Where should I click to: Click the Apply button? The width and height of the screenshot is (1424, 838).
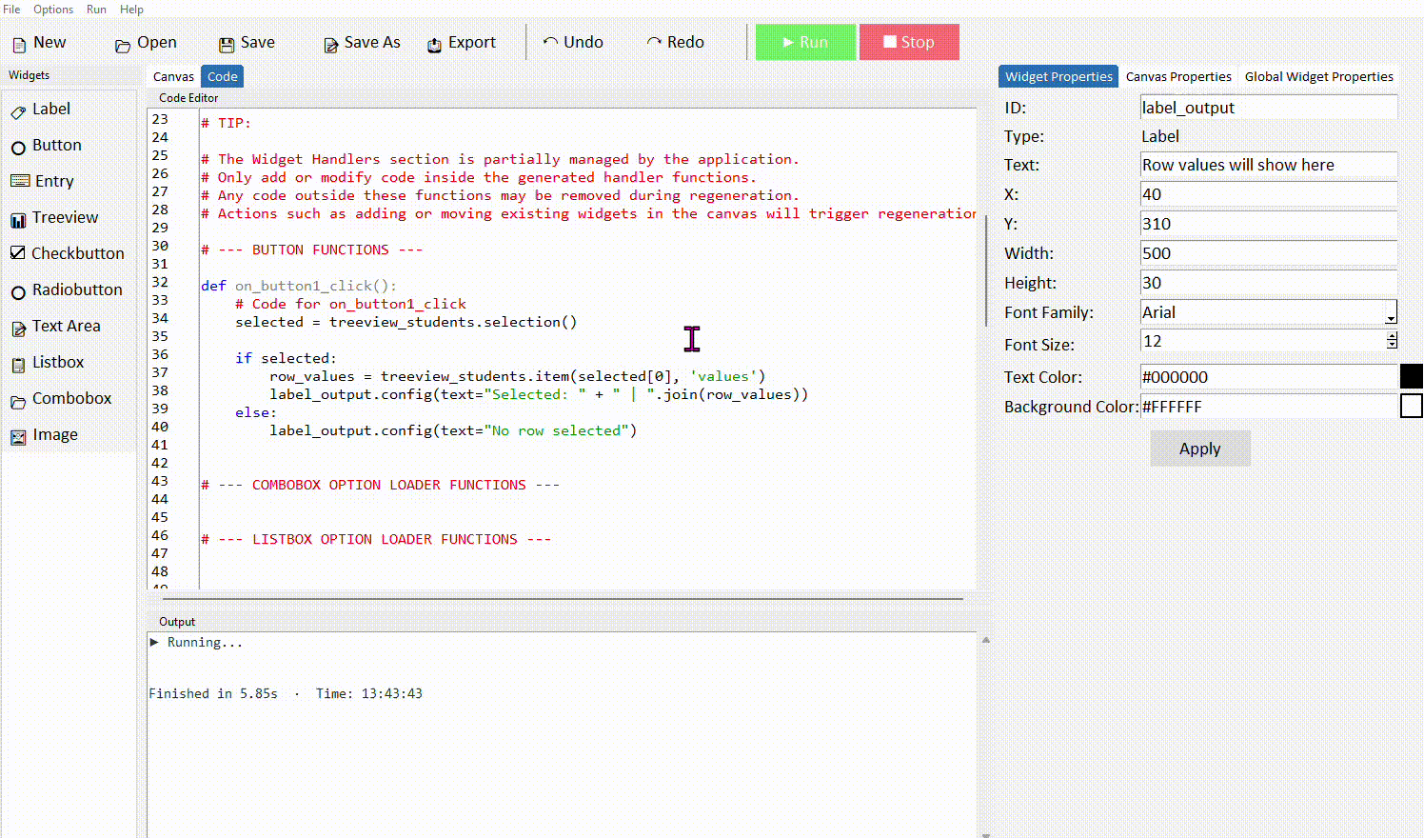coord(1199,449)
